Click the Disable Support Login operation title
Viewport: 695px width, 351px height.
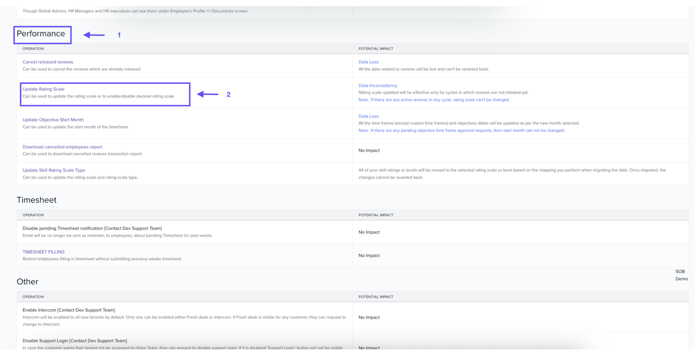pyautogui.click(x=75, y=340)
